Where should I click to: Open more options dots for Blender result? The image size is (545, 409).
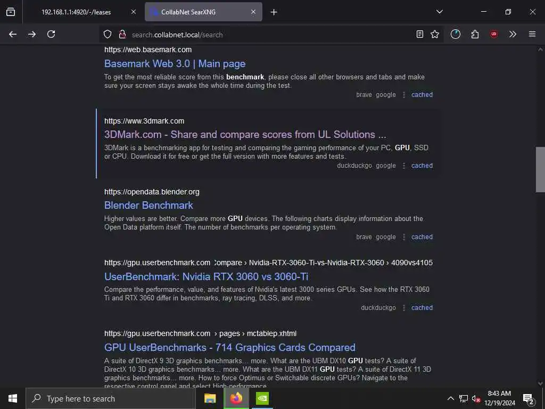(403, 237)
